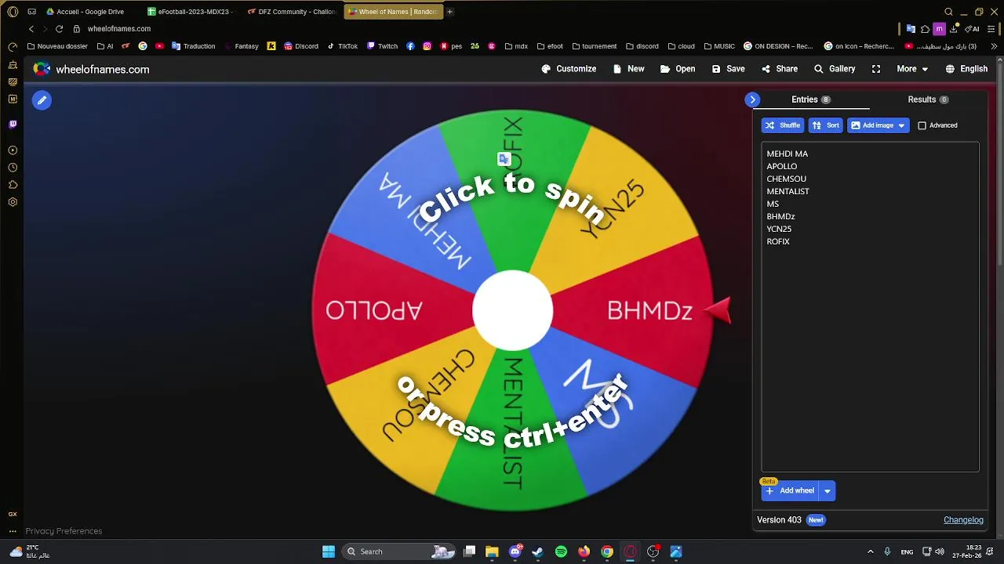Switch to the Results tab
This screenshot has width=1004, height=564.
click(x=928, y=99)
